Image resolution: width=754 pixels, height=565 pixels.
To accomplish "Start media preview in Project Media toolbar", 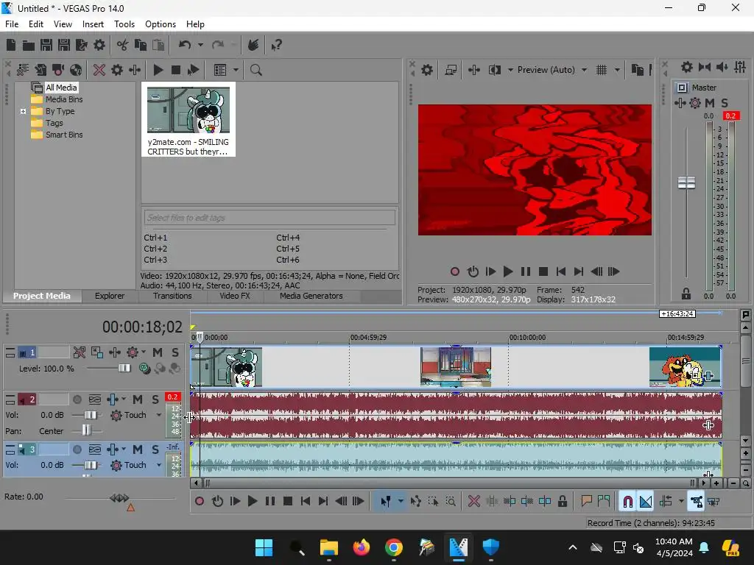I will [x=158, y=70].
